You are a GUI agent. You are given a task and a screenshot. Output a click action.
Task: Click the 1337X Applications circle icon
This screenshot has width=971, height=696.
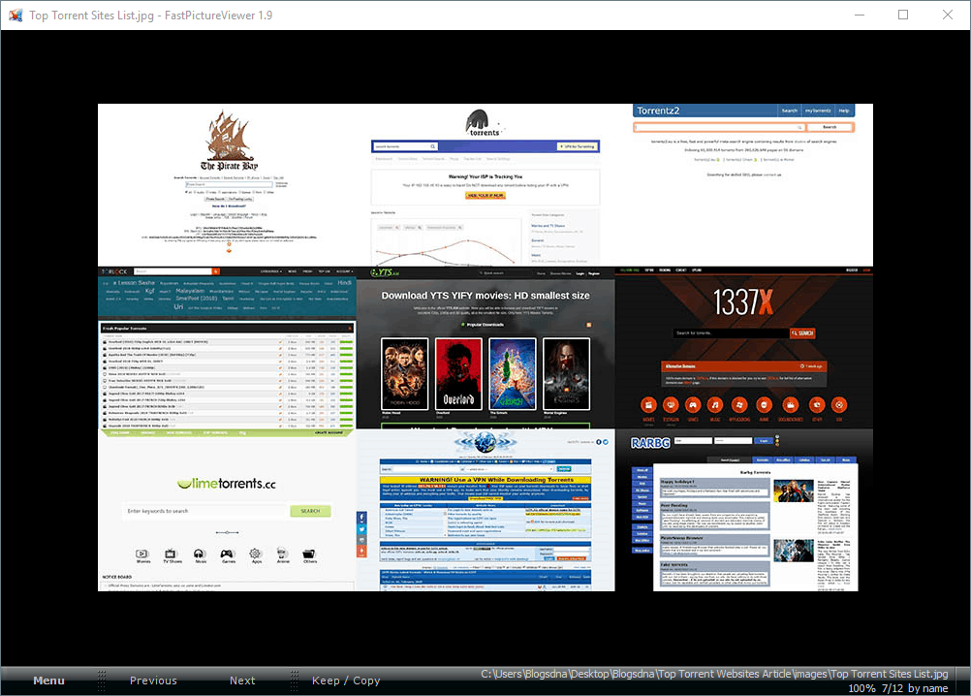pos(738,405)
